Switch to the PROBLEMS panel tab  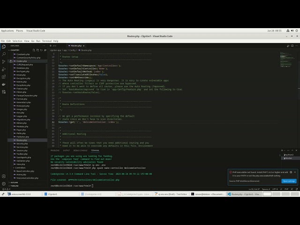click(55, 150)
